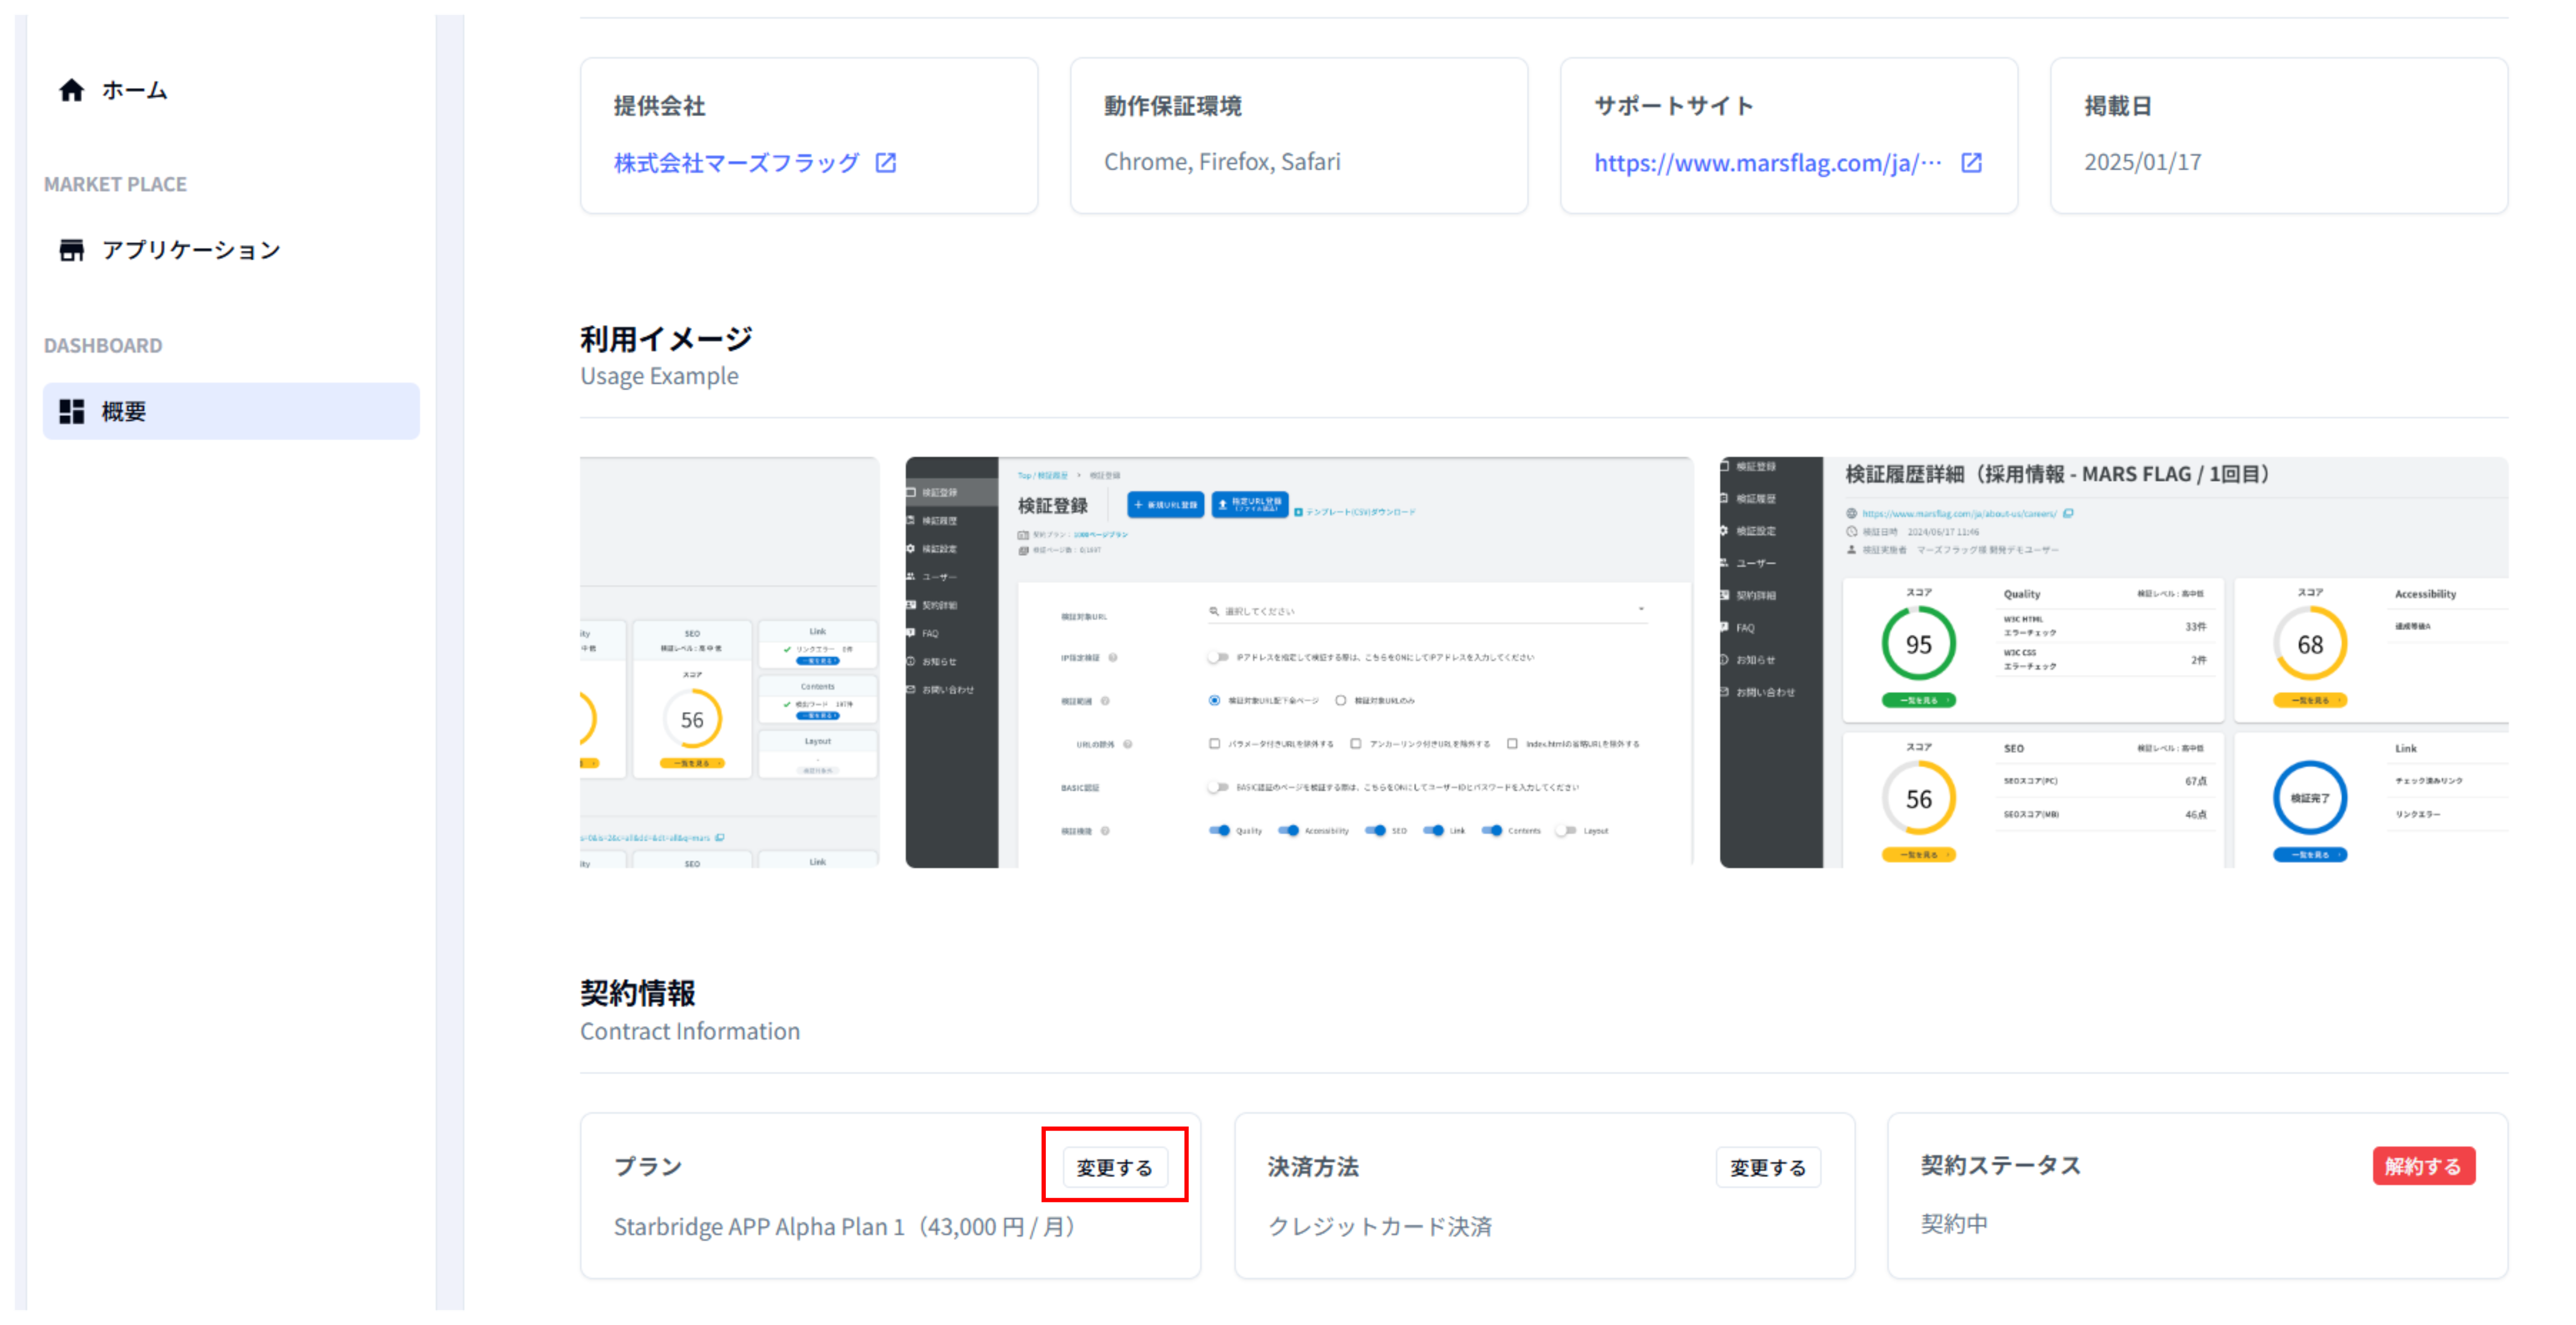Click external-link icon beside the marsflag support URL

tap(1971, 163)
